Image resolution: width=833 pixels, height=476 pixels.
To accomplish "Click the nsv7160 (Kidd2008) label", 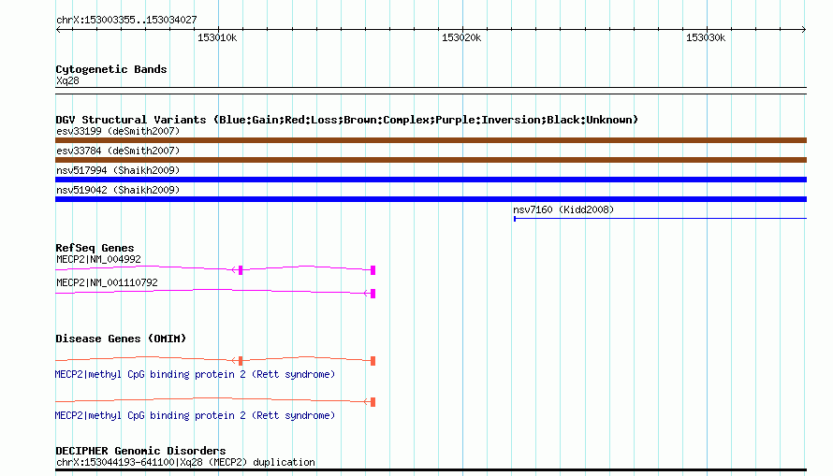I will tap(563, 209).
